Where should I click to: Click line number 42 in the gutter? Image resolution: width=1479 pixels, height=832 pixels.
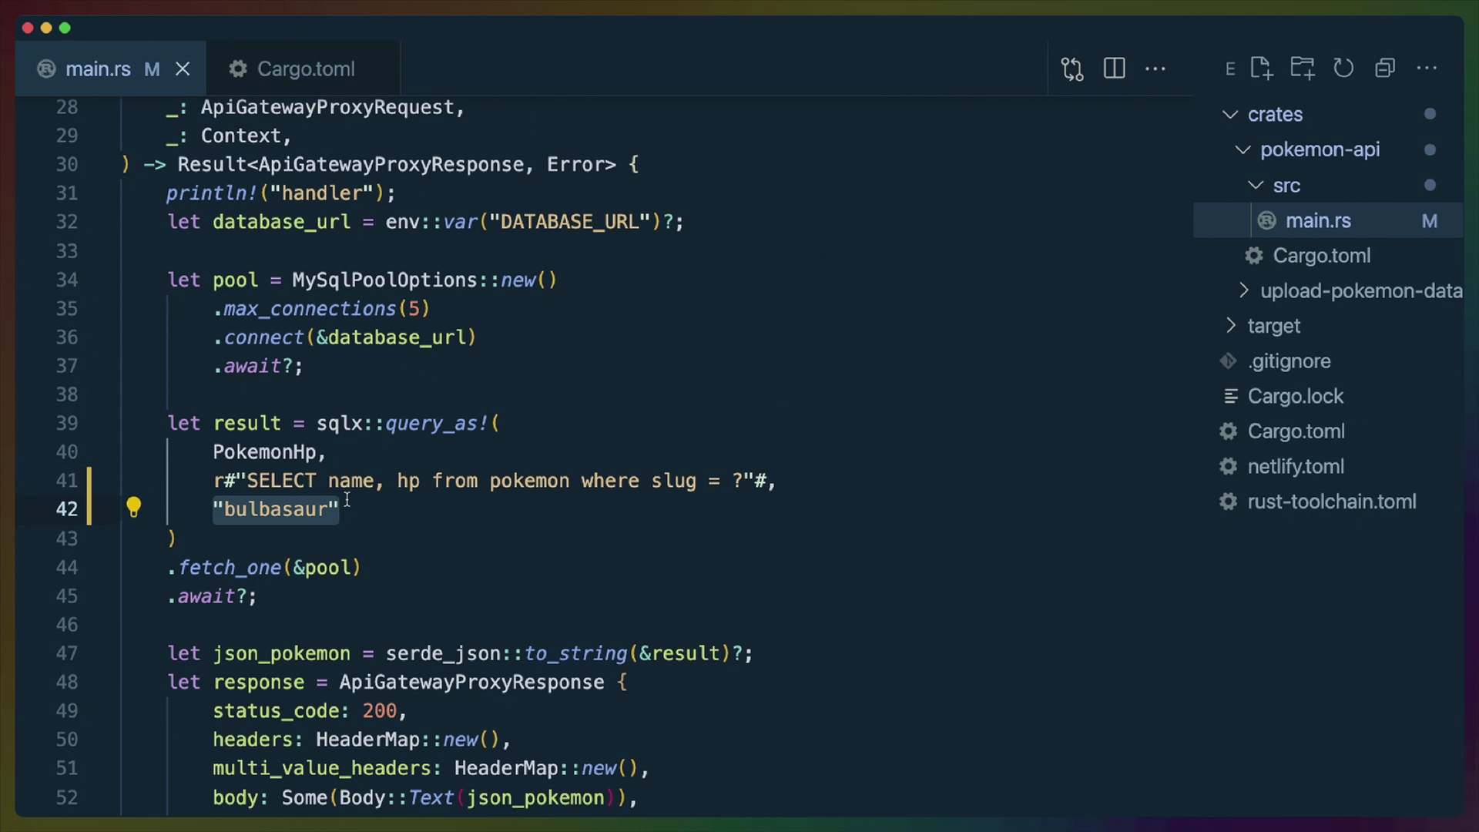point(67,509)
